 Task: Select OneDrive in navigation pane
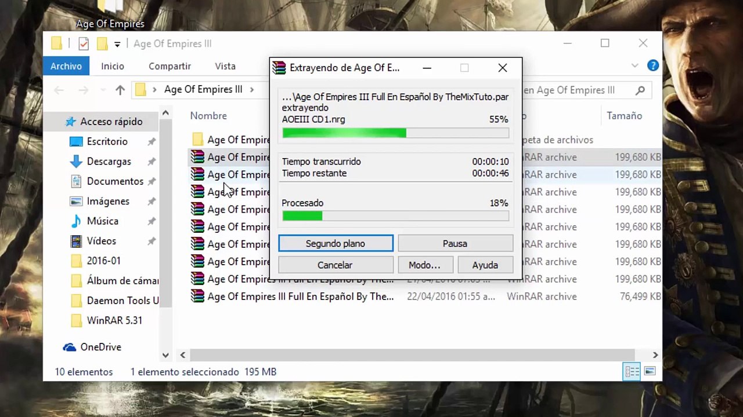[100, 347]
